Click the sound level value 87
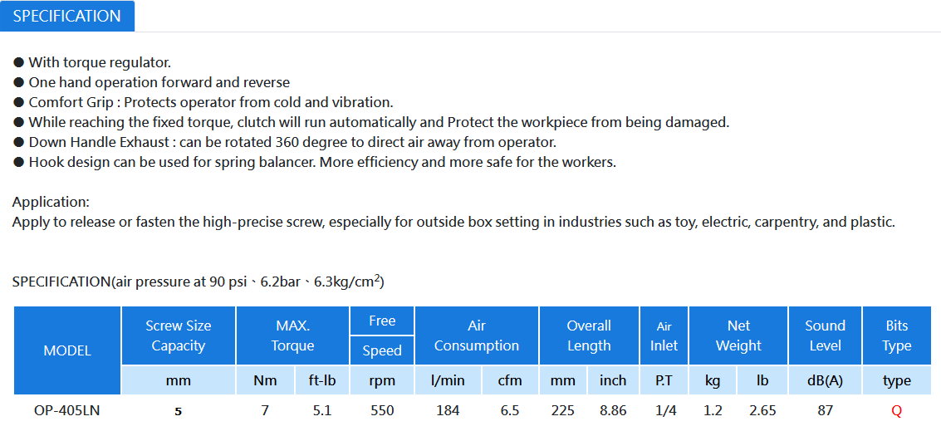941x431 pixels. tap(825, 410)
